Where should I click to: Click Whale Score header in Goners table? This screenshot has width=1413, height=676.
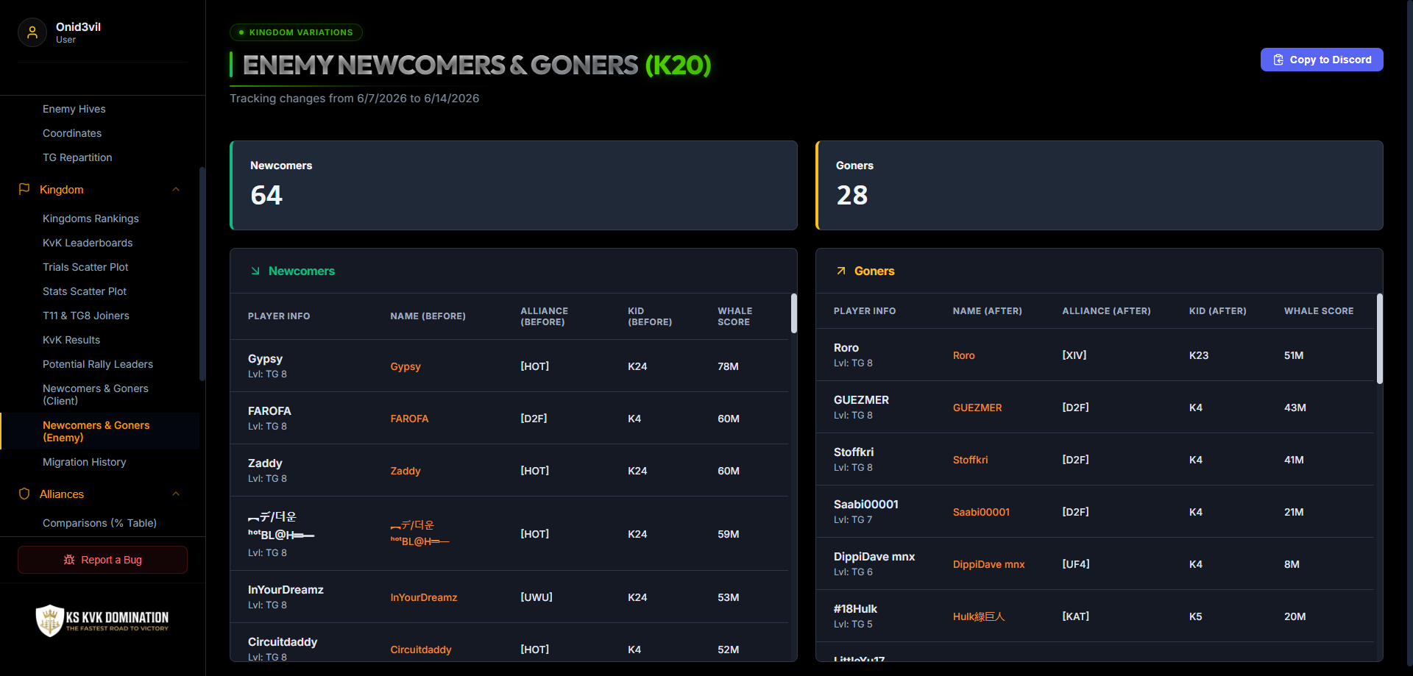tap(1319, 311)
